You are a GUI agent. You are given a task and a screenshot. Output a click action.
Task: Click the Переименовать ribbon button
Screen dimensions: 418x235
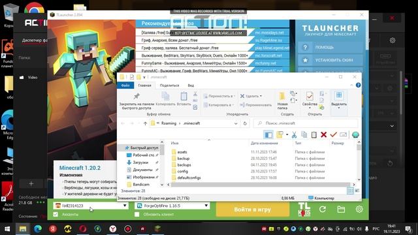coord(255,105)
